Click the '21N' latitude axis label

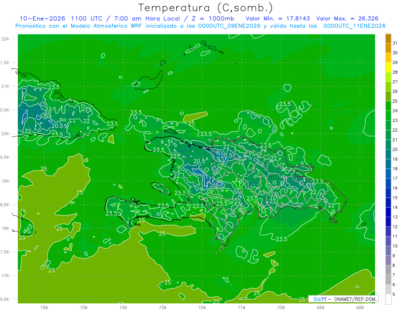pos(5,86)
